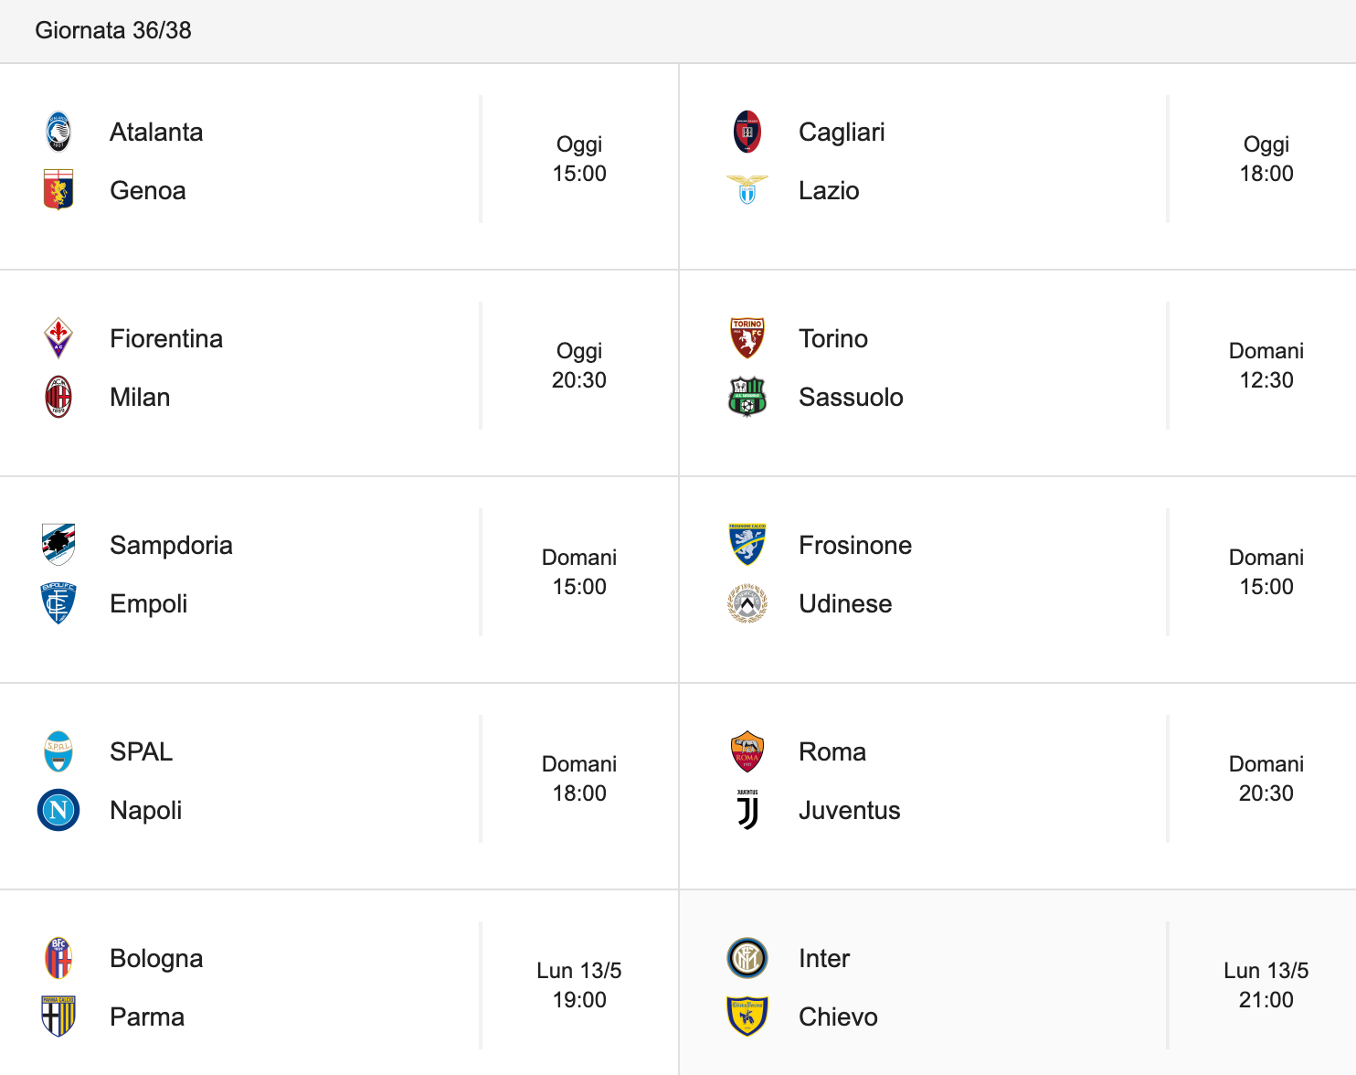Image resolution: width=1356 pixels, height=1075 pixels.
Task: Click the Chievo yellow shield badge
Action: [x=747, y=1016]
